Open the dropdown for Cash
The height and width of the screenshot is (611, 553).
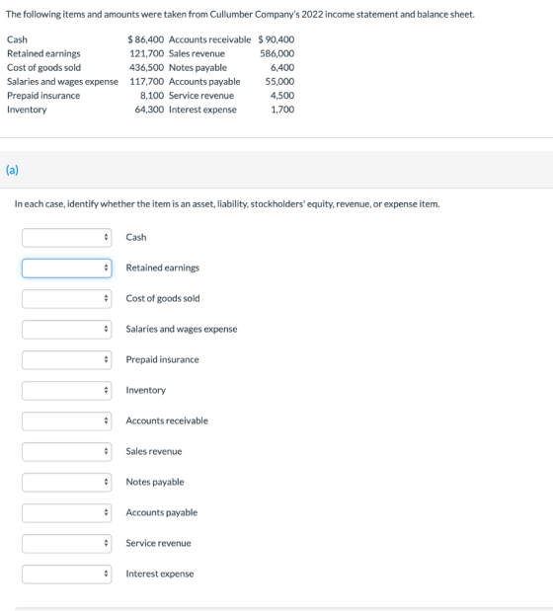coord(66,238)
